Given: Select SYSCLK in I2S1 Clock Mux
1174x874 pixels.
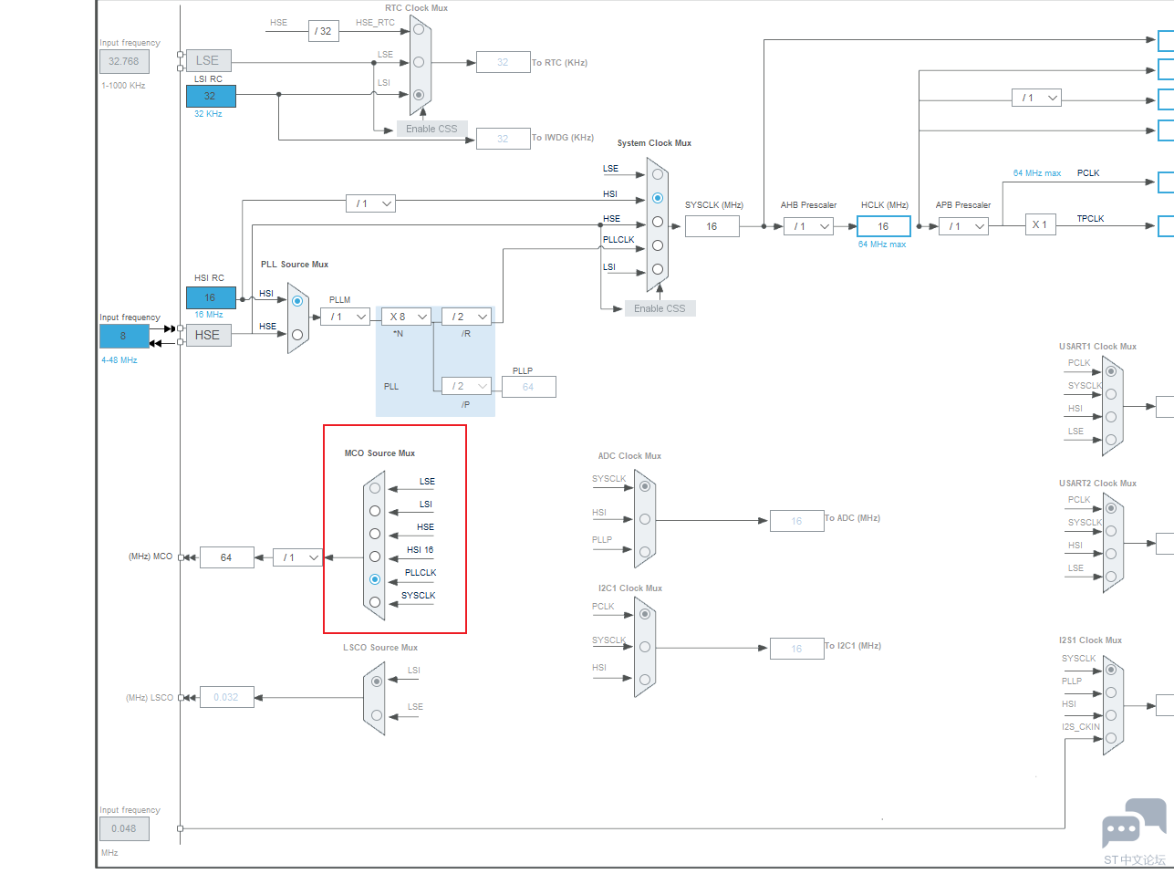Looking at the screenshot, I should coord(1111,670).
